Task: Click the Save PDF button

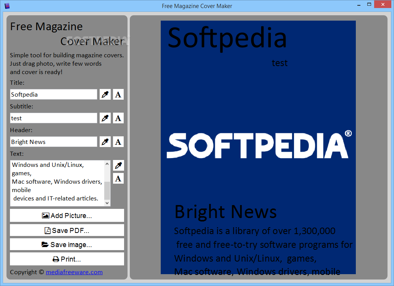Action: tap(67, 231)
